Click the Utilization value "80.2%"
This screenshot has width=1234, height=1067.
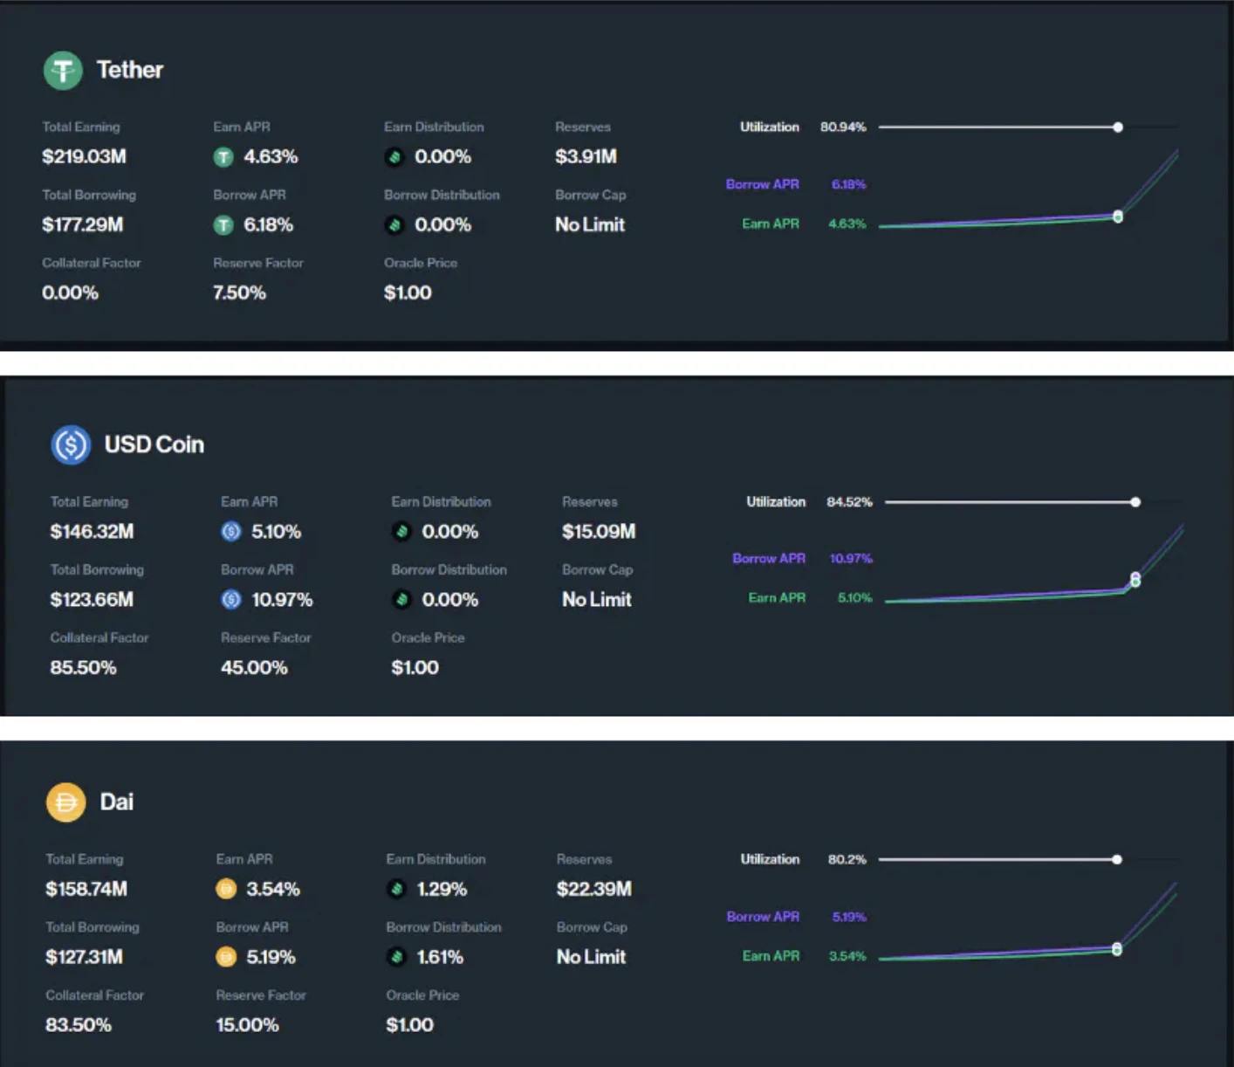[847, 859]
